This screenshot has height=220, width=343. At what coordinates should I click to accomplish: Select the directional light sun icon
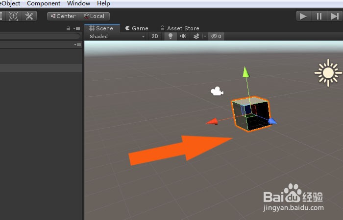pyautogui.click(x=328, y=73)
